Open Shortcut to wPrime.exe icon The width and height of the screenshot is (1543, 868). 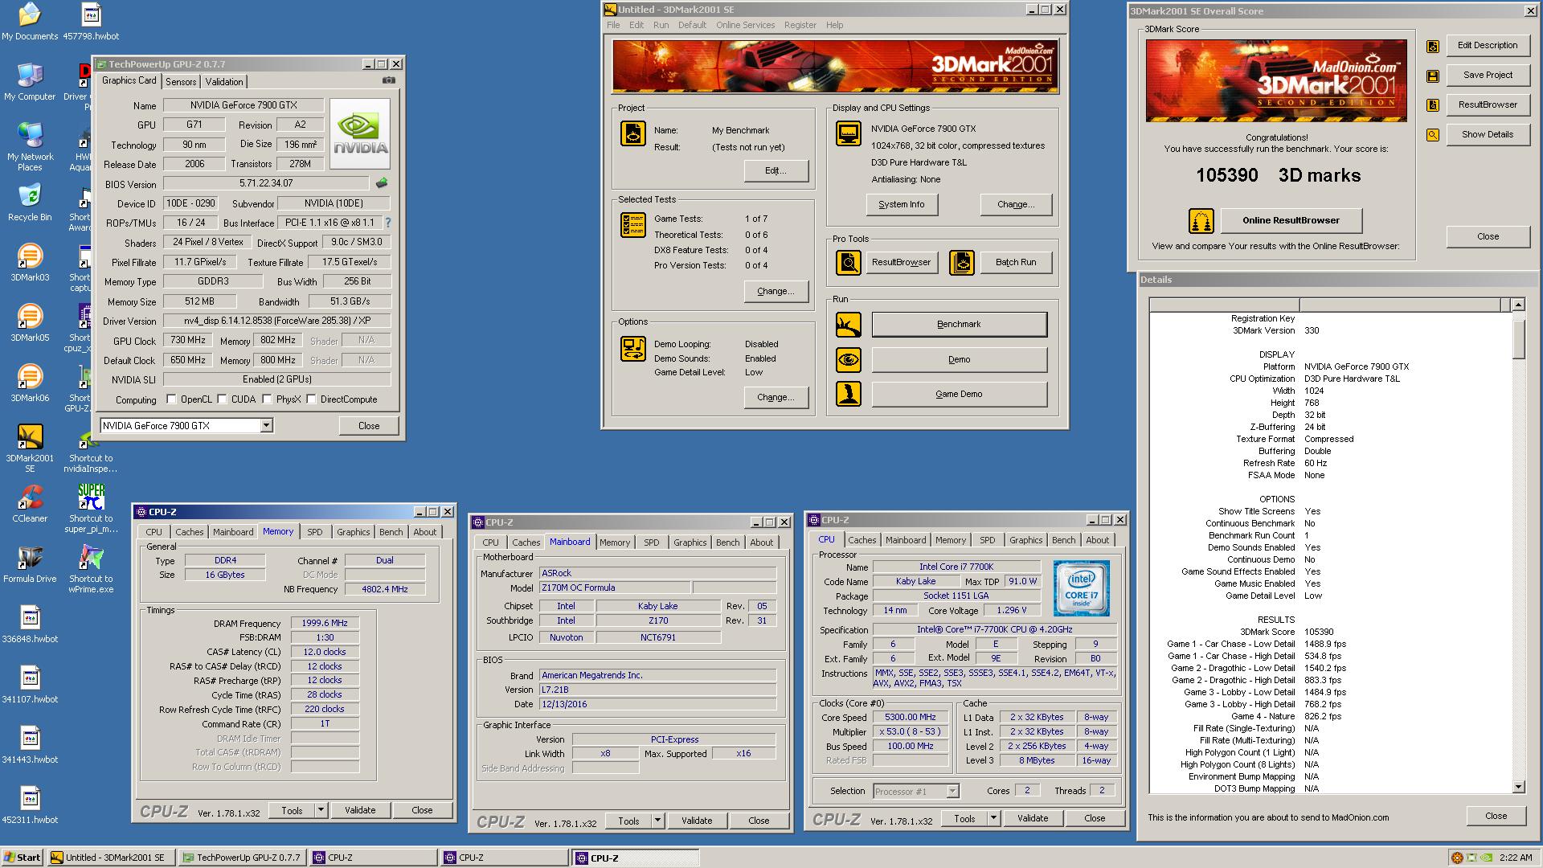coord(91,569)
